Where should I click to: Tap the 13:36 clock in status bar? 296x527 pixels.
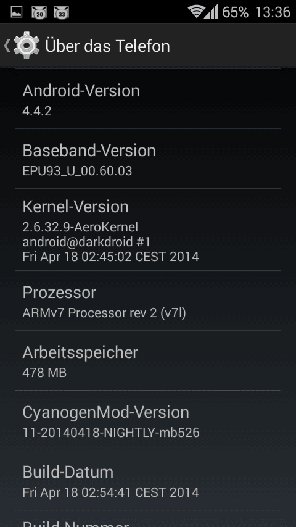(273, 12)
